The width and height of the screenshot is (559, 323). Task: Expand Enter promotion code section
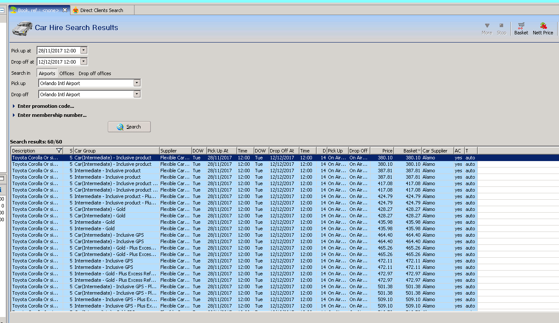[43, 106]
